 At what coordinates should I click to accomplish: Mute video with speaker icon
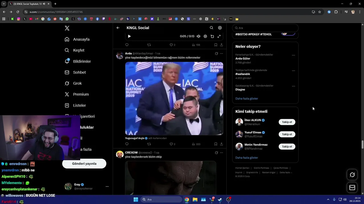pos(198,36)
